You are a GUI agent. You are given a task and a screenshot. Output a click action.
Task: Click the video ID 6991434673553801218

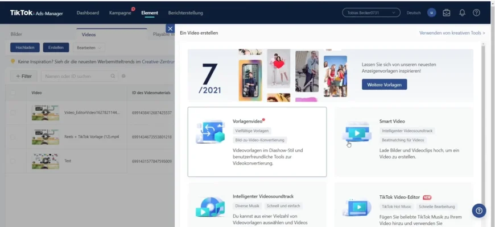tap(152, 137)
